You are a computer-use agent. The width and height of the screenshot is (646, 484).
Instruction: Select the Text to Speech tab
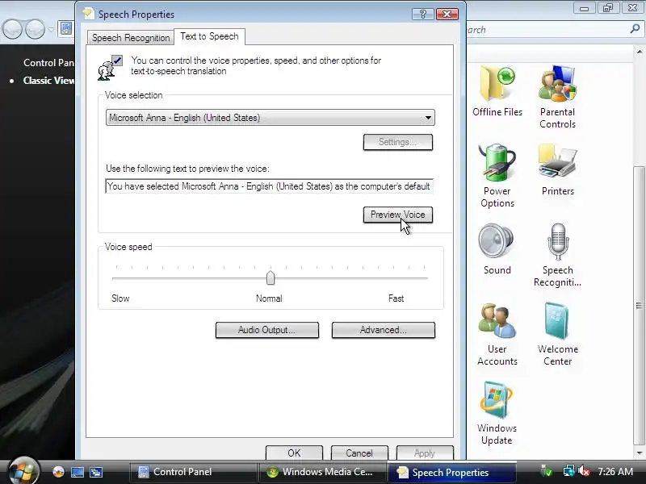[210, 36]
